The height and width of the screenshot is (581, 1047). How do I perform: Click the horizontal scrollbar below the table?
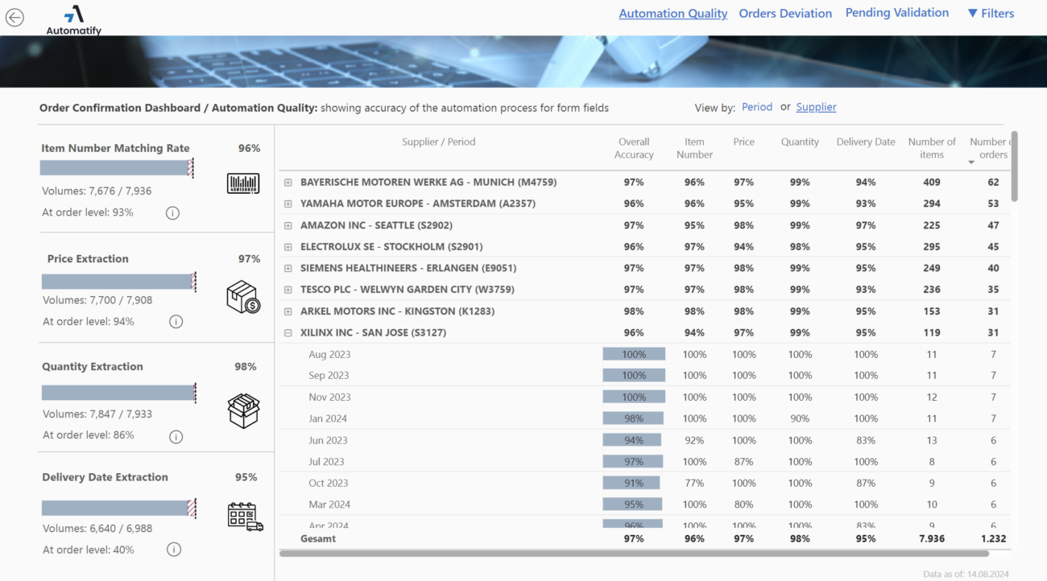tap(634, 554)
